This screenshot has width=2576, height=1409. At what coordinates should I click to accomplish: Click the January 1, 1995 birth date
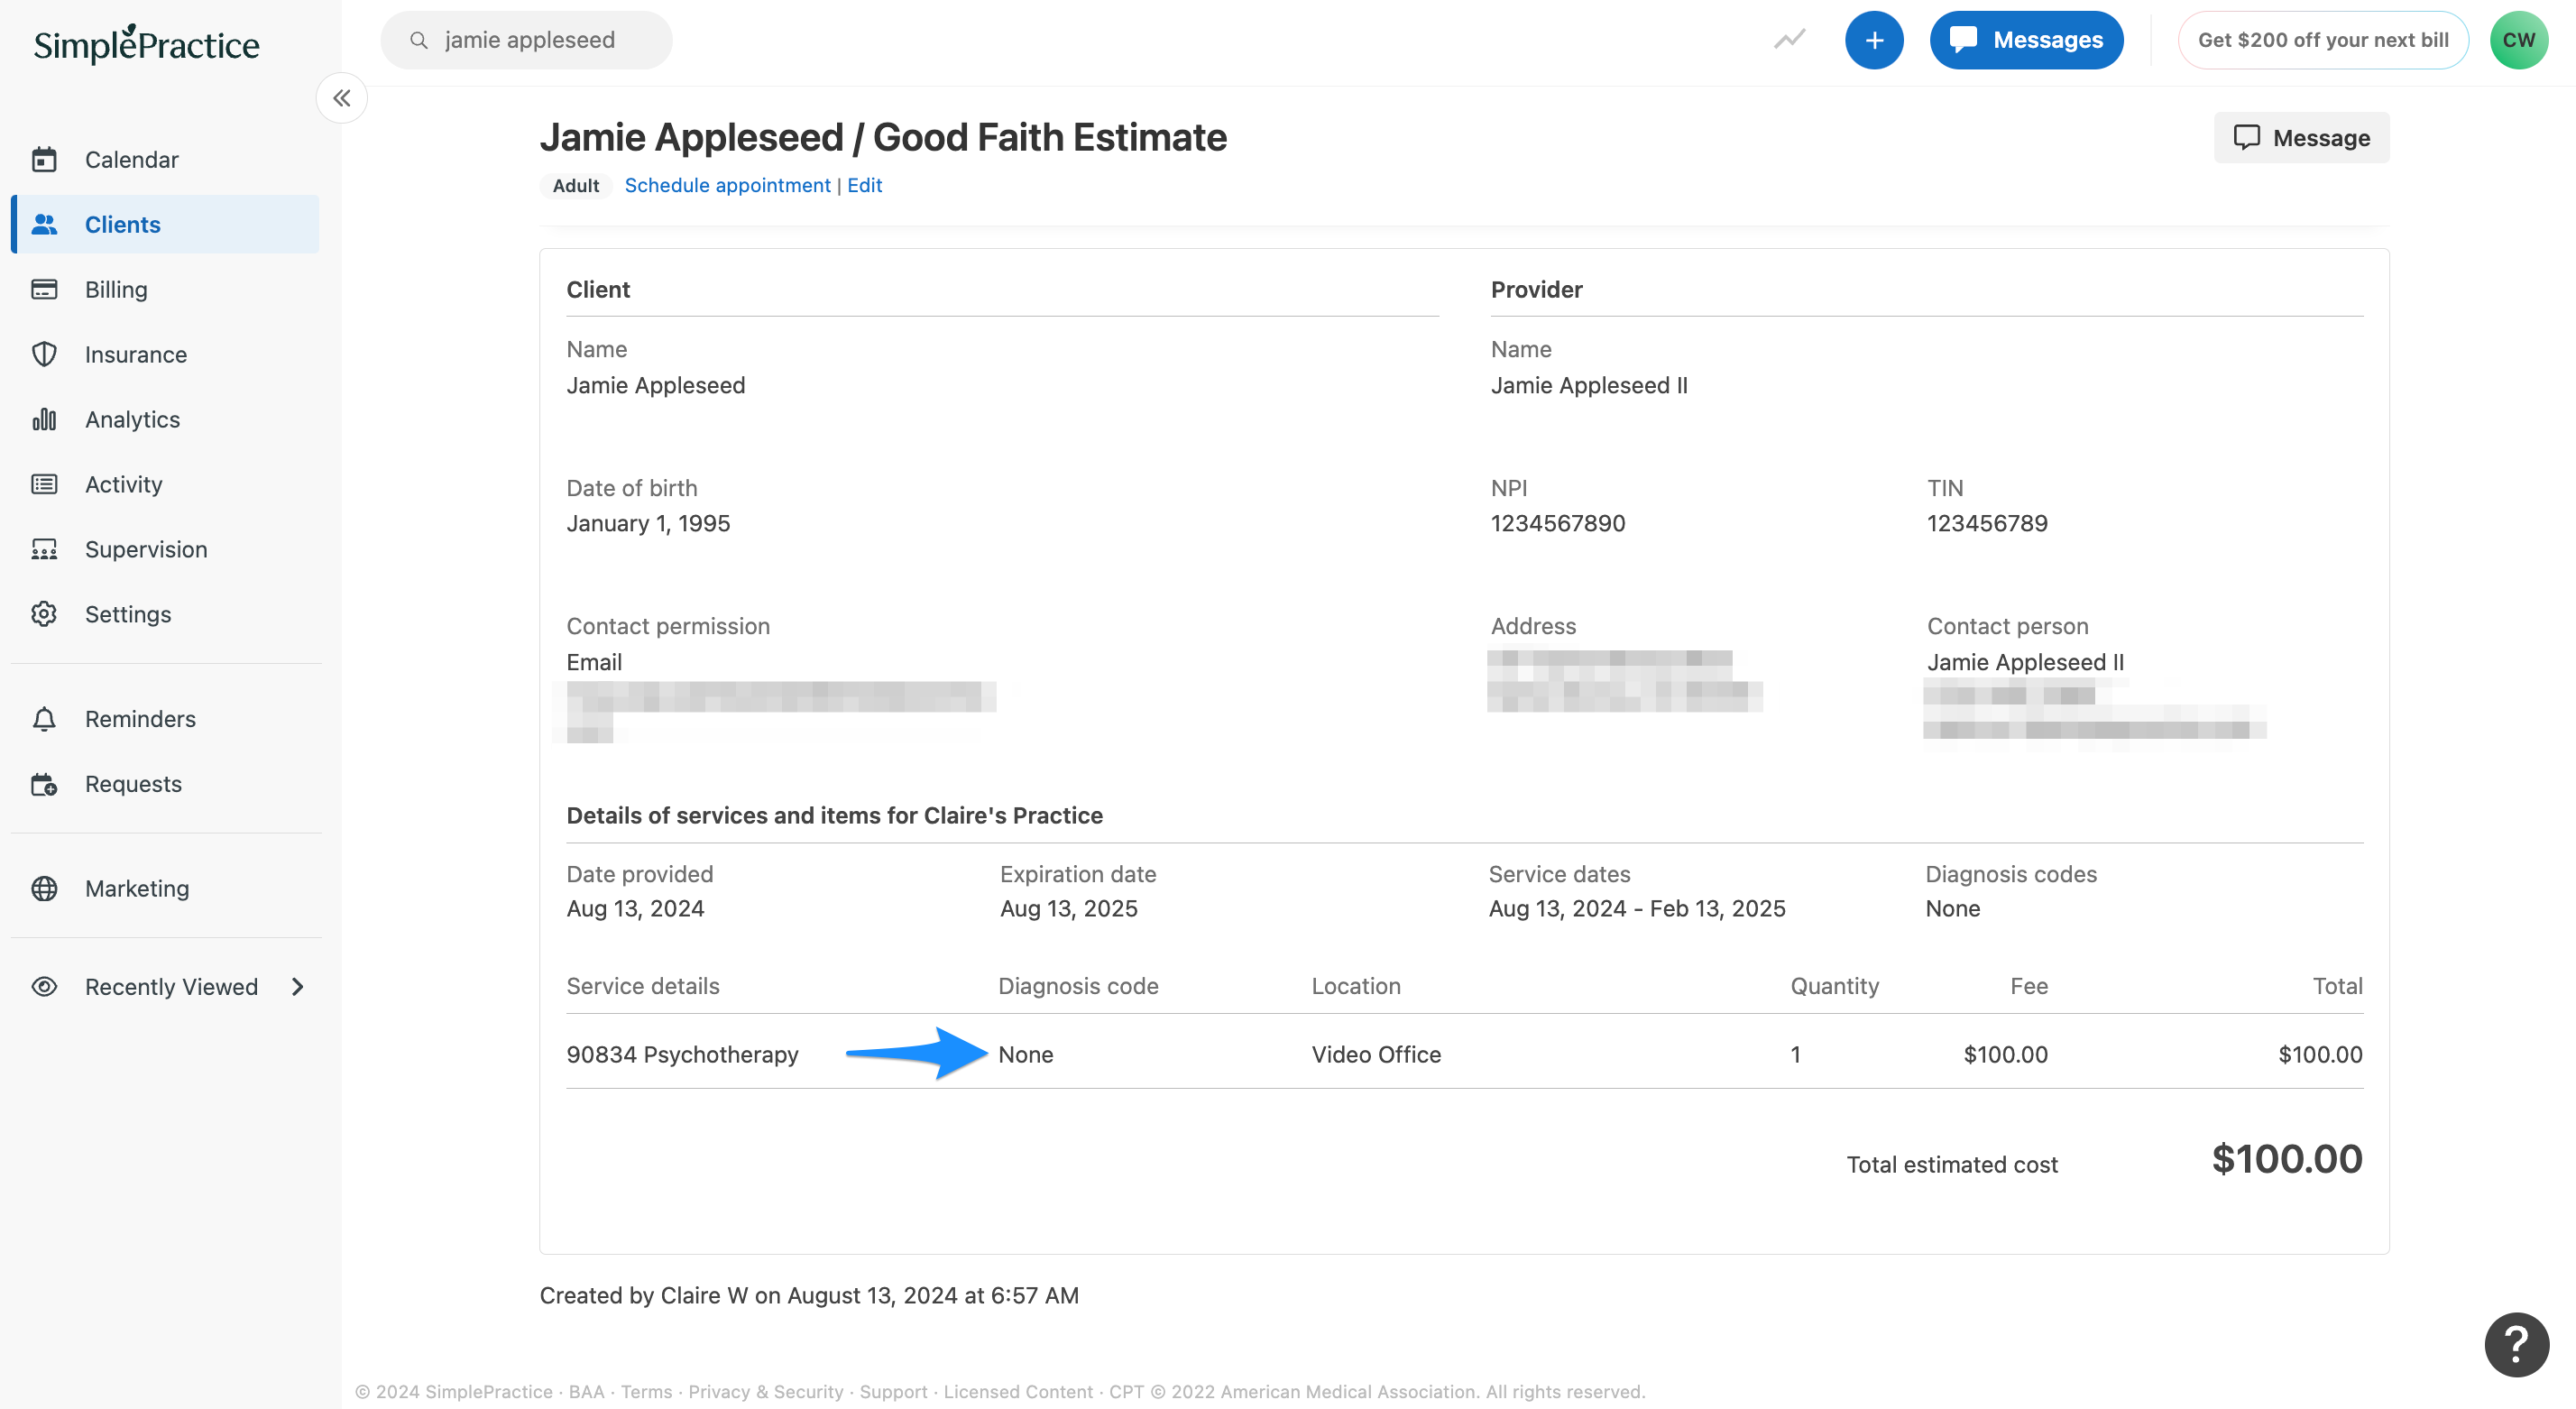click(x=648, y=523)
